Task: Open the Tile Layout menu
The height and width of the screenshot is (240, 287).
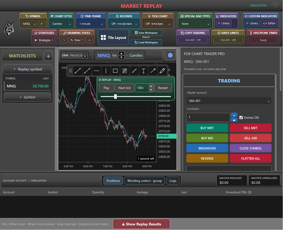Action: [113, 38]
